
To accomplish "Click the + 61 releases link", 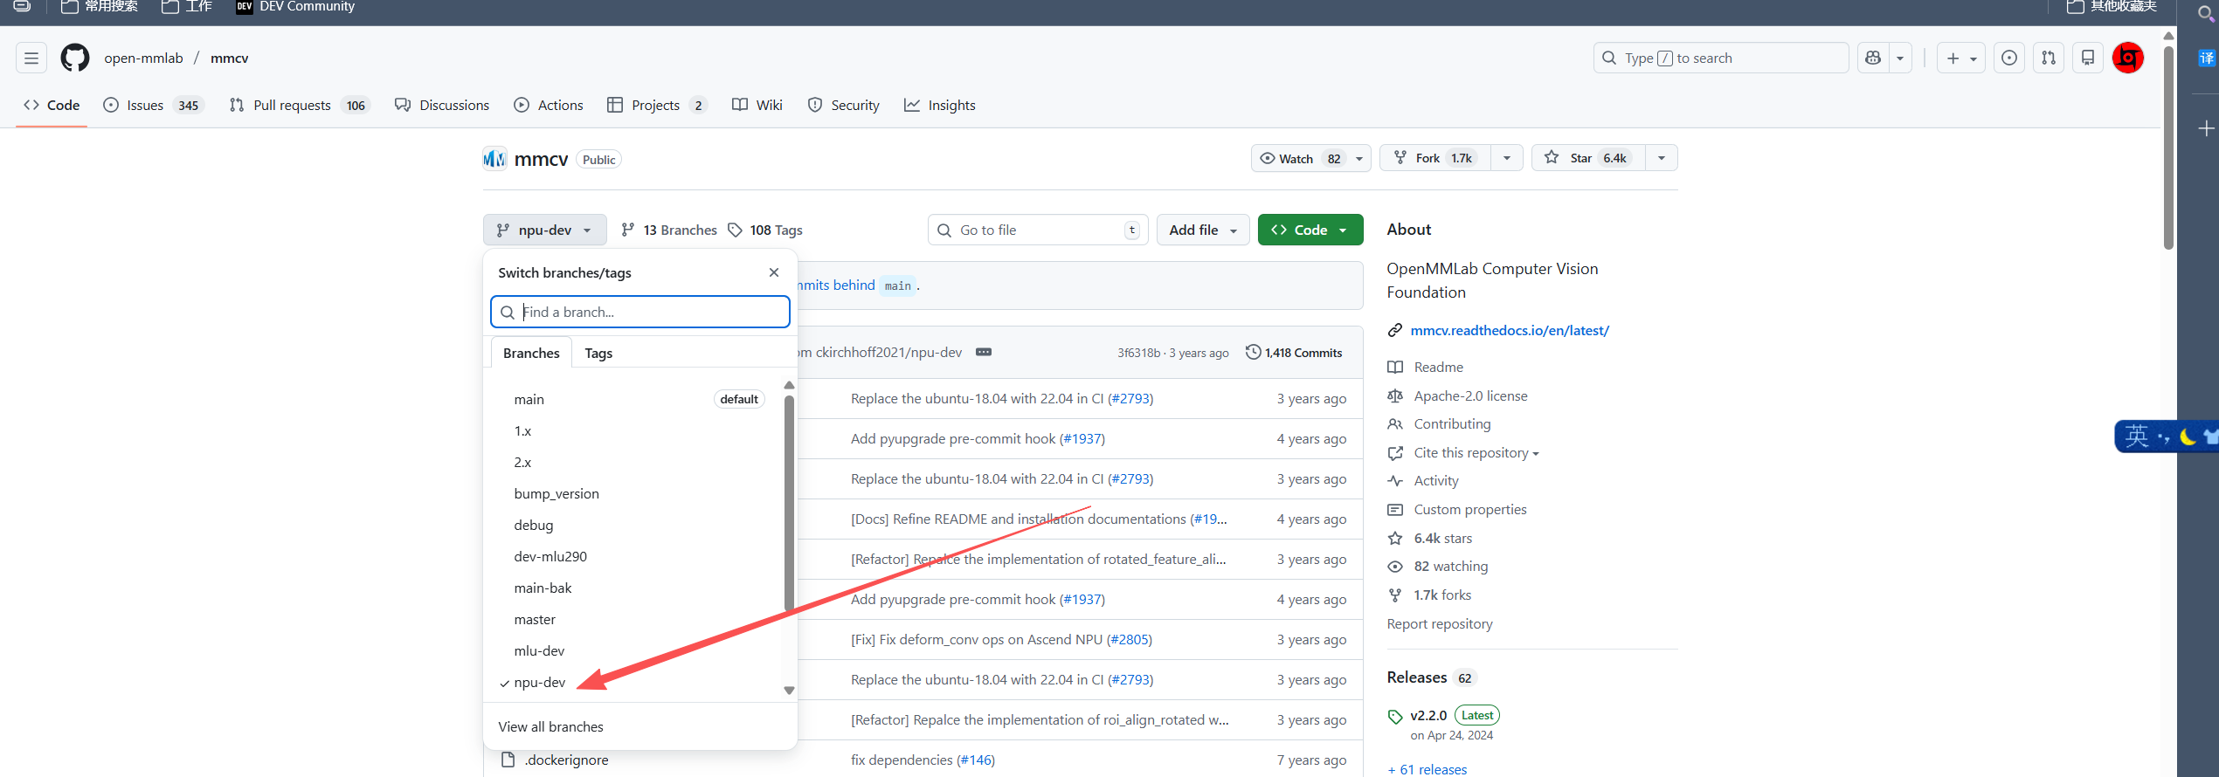I will tap(1427, 769).
